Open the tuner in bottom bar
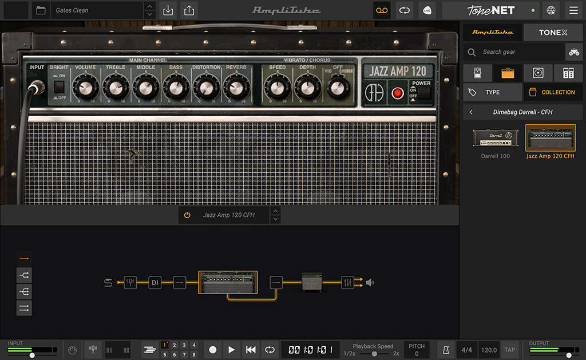The image size is (586, 360). 92,350
